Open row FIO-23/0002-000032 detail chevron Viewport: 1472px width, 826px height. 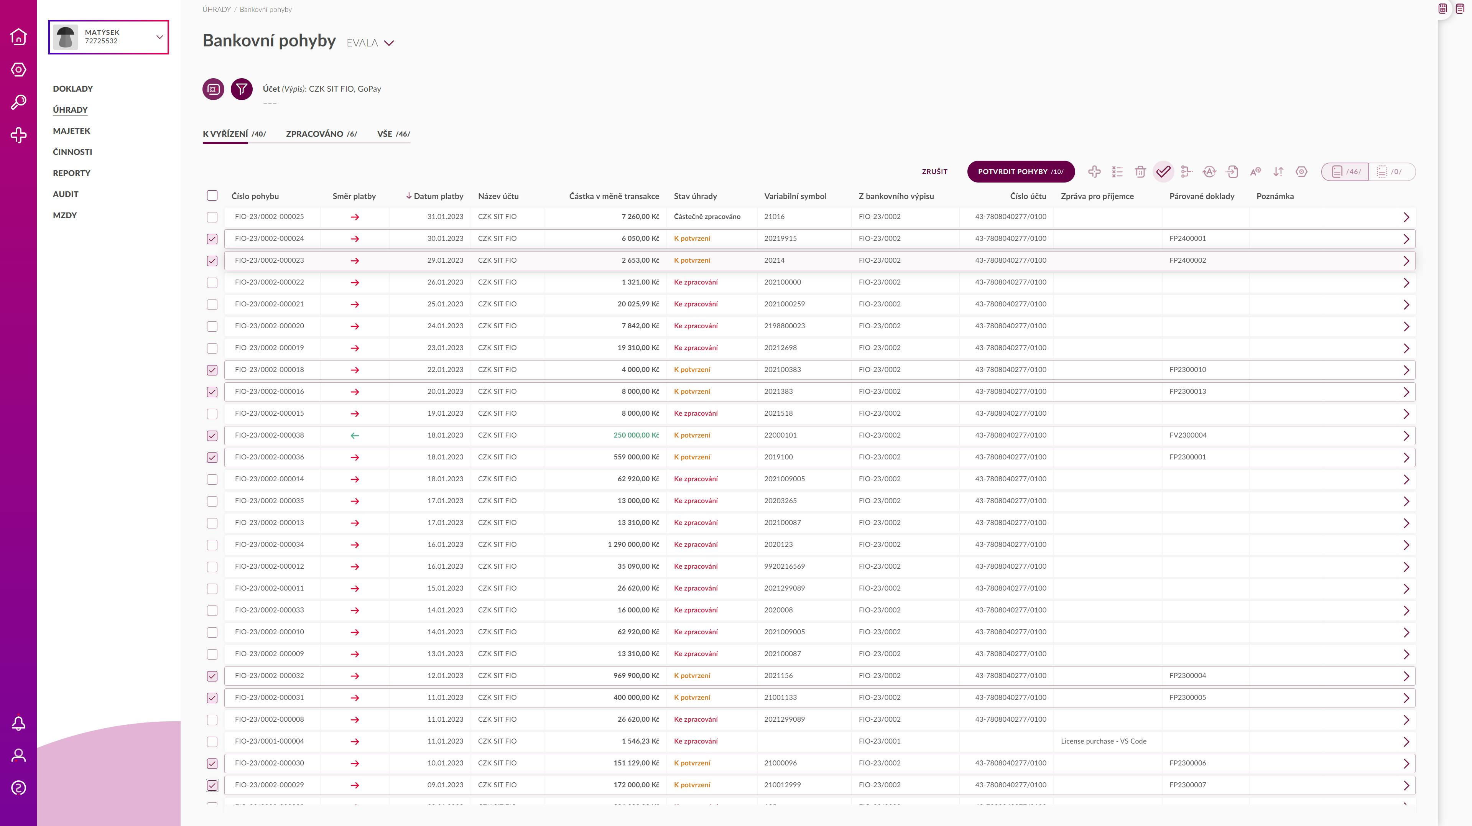1406,676
